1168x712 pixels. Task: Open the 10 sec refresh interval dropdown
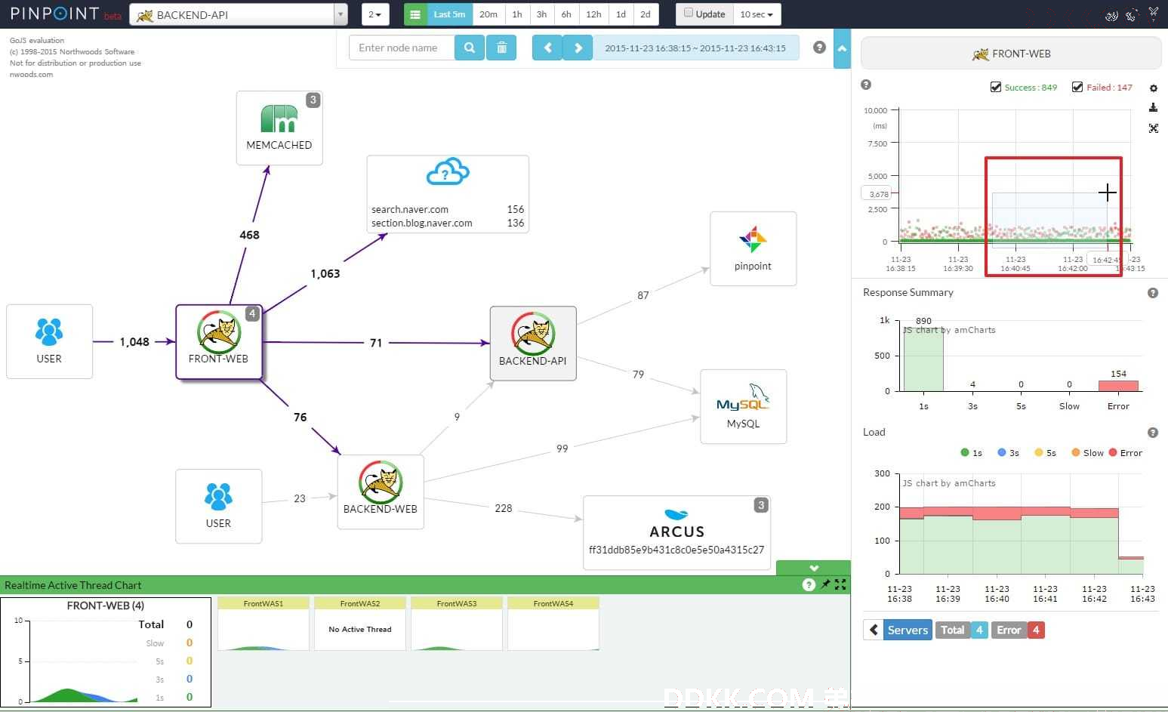pyautogui.click(x=757, y=14)
